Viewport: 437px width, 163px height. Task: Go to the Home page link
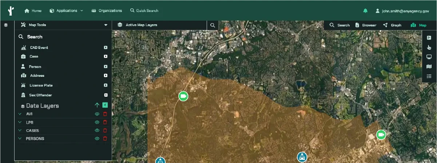33,11
